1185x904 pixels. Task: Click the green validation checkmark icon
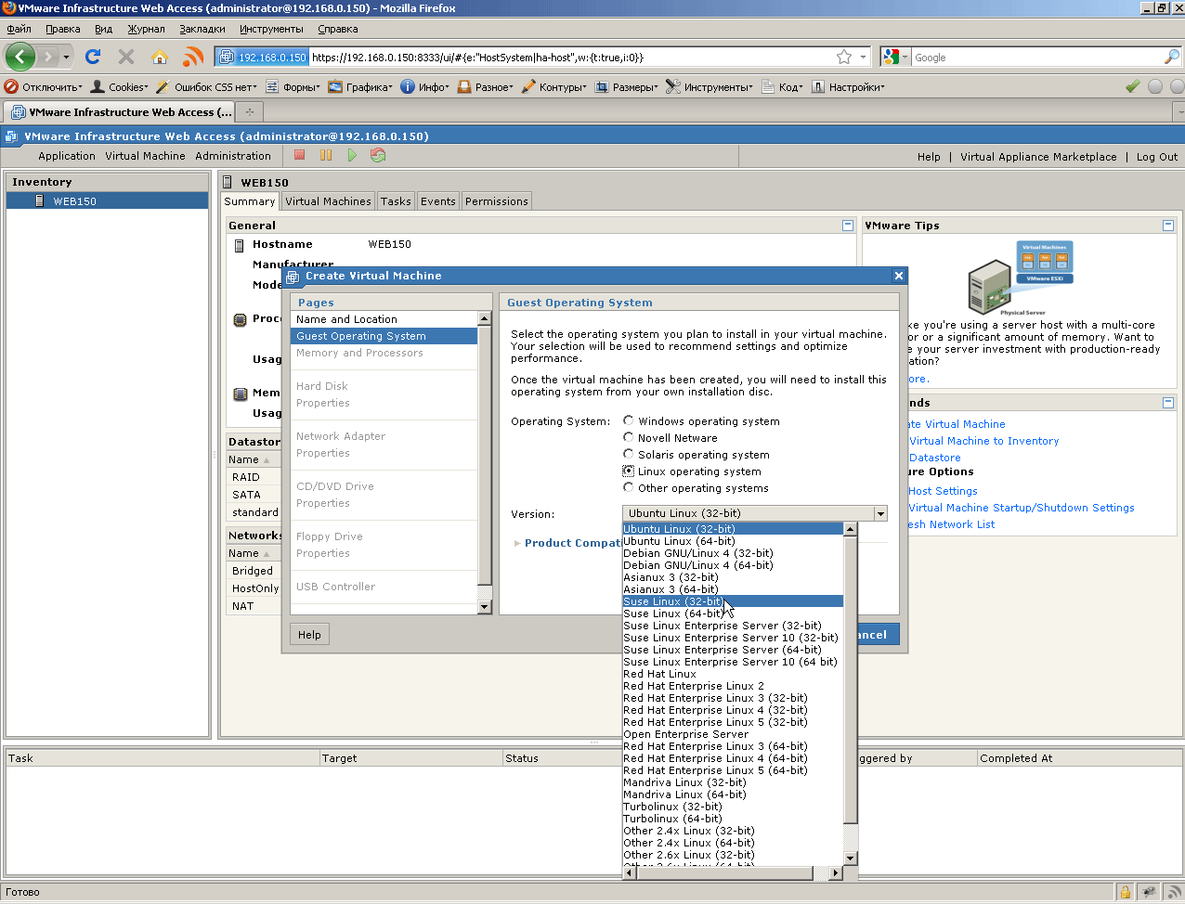coord(1133,86)
